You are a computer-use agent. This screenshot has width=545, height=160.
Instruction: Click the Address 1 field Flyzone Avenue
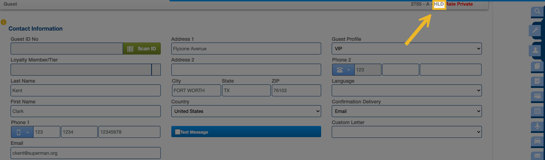pyautogui.click(x=246, y=49)
